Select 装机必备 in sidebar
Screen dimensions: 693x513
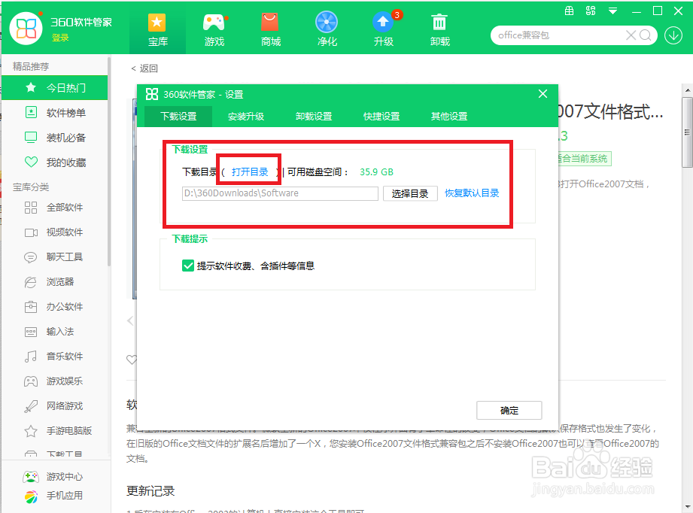click(55, 138)
